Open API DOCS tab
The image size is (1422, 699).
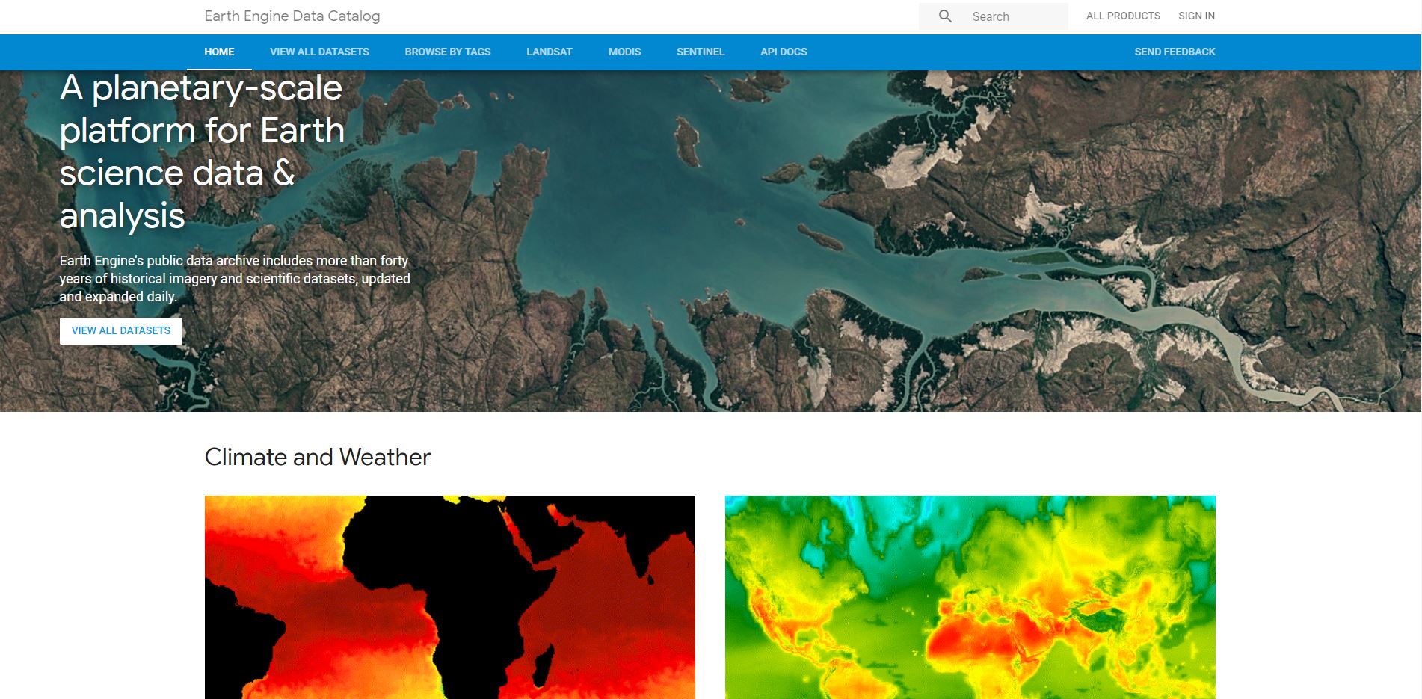pos(784,52)
